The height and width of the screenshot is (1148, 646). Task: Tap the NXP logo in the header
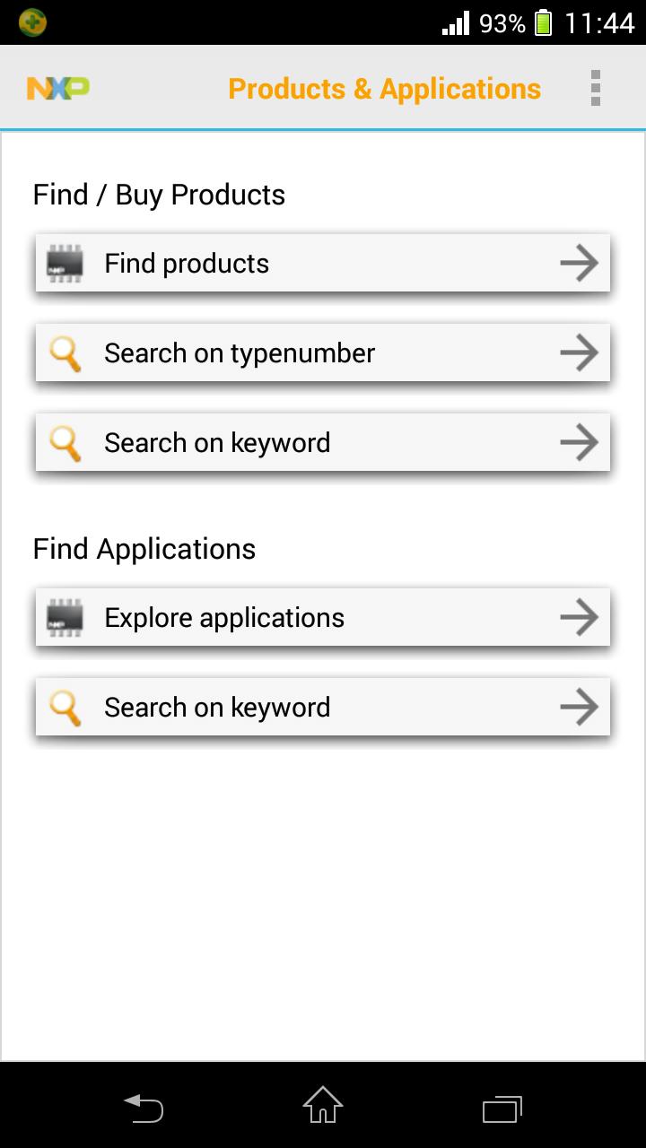coord(58,88)
